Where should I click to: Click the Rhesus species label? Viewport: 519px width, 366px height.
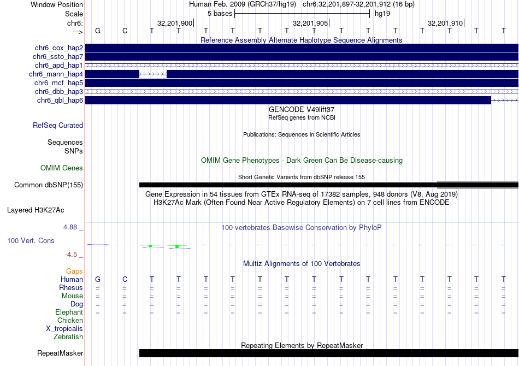coord(71,288)
